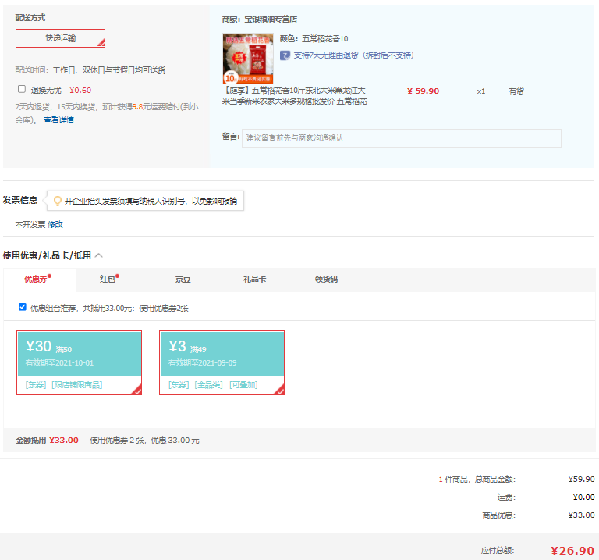
Task: Open 支持7天无理由退货 policy link
Action: tap(353, 55)
